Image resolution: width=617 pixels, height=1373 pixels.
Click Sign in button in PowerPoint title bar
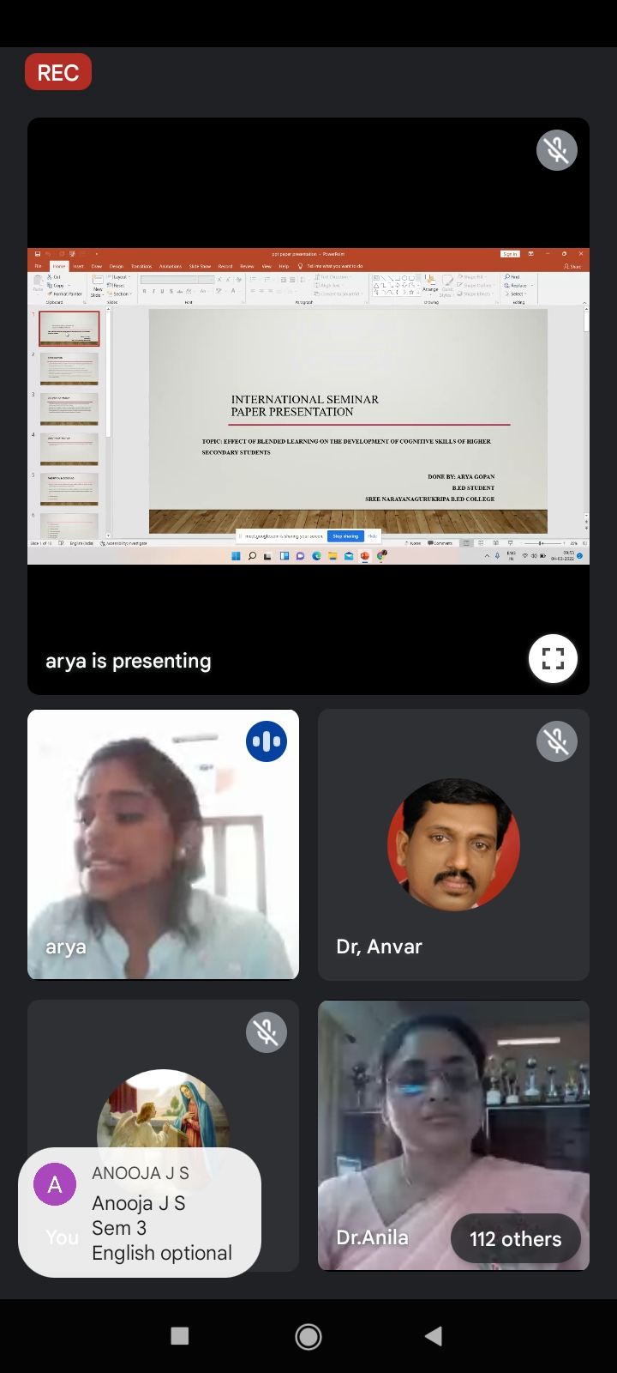[510, 254]
